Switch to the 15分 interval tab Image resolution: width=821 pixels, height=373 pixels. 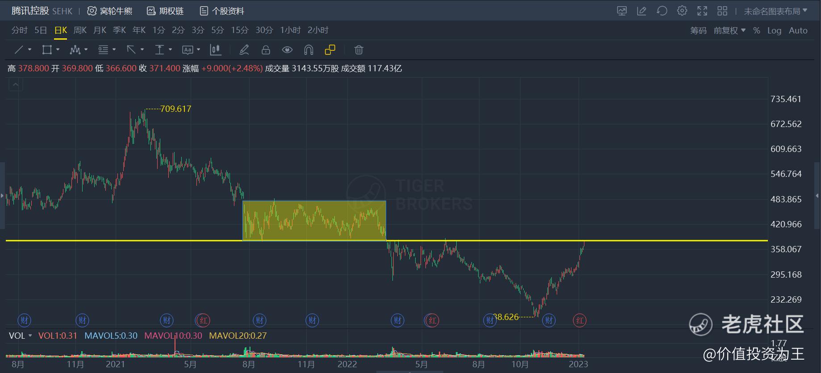click(239, 30)
